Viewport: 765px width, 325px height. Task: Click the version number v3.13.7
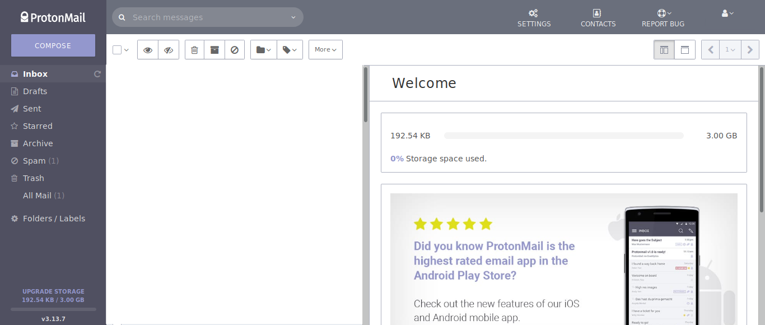pyautogui.click(x=53, y=319)
